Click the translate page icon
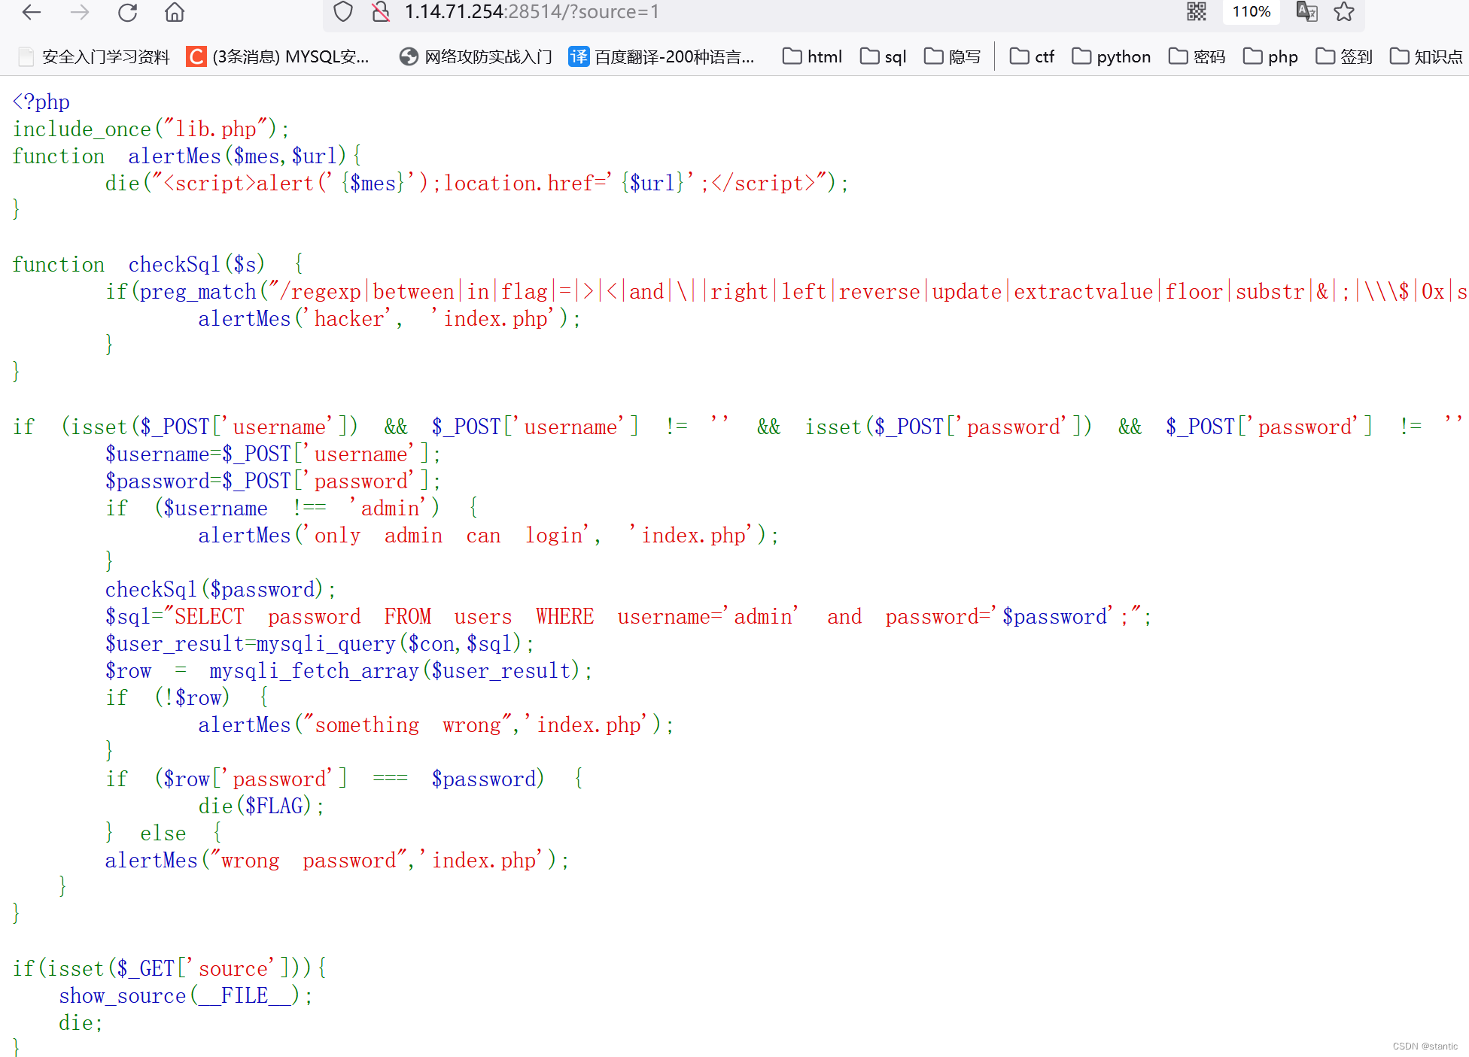 click(1306, 12)
